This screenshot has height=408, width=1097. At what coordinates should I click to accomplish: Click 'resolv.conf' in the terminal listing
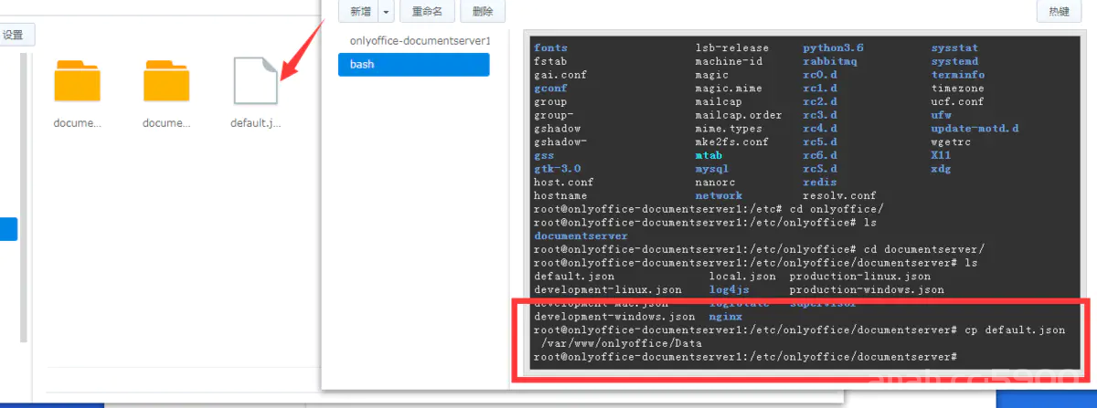click(840, 195)
